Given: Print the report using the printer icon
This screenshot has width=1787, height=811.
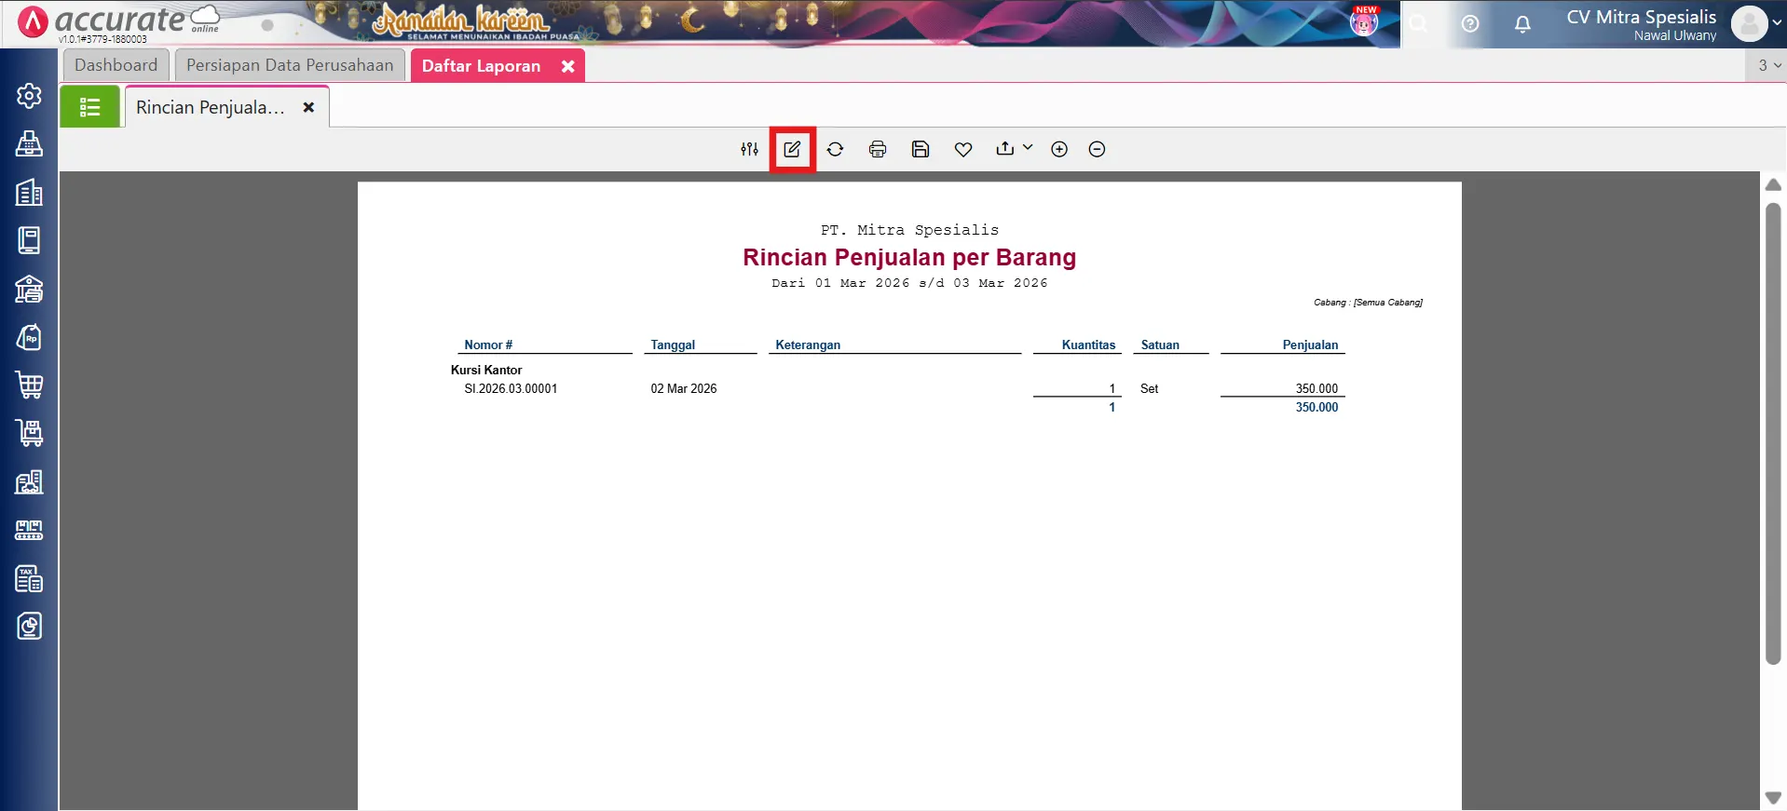Looking at the screenshot, I should (x=878, y=149).
